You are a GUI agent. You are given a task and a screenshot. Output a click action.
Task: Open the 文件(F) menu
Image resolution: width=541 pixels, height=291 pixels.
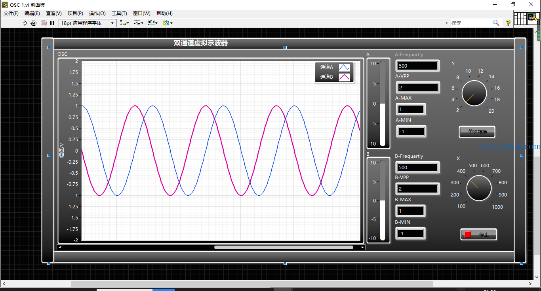pos(11,13)
